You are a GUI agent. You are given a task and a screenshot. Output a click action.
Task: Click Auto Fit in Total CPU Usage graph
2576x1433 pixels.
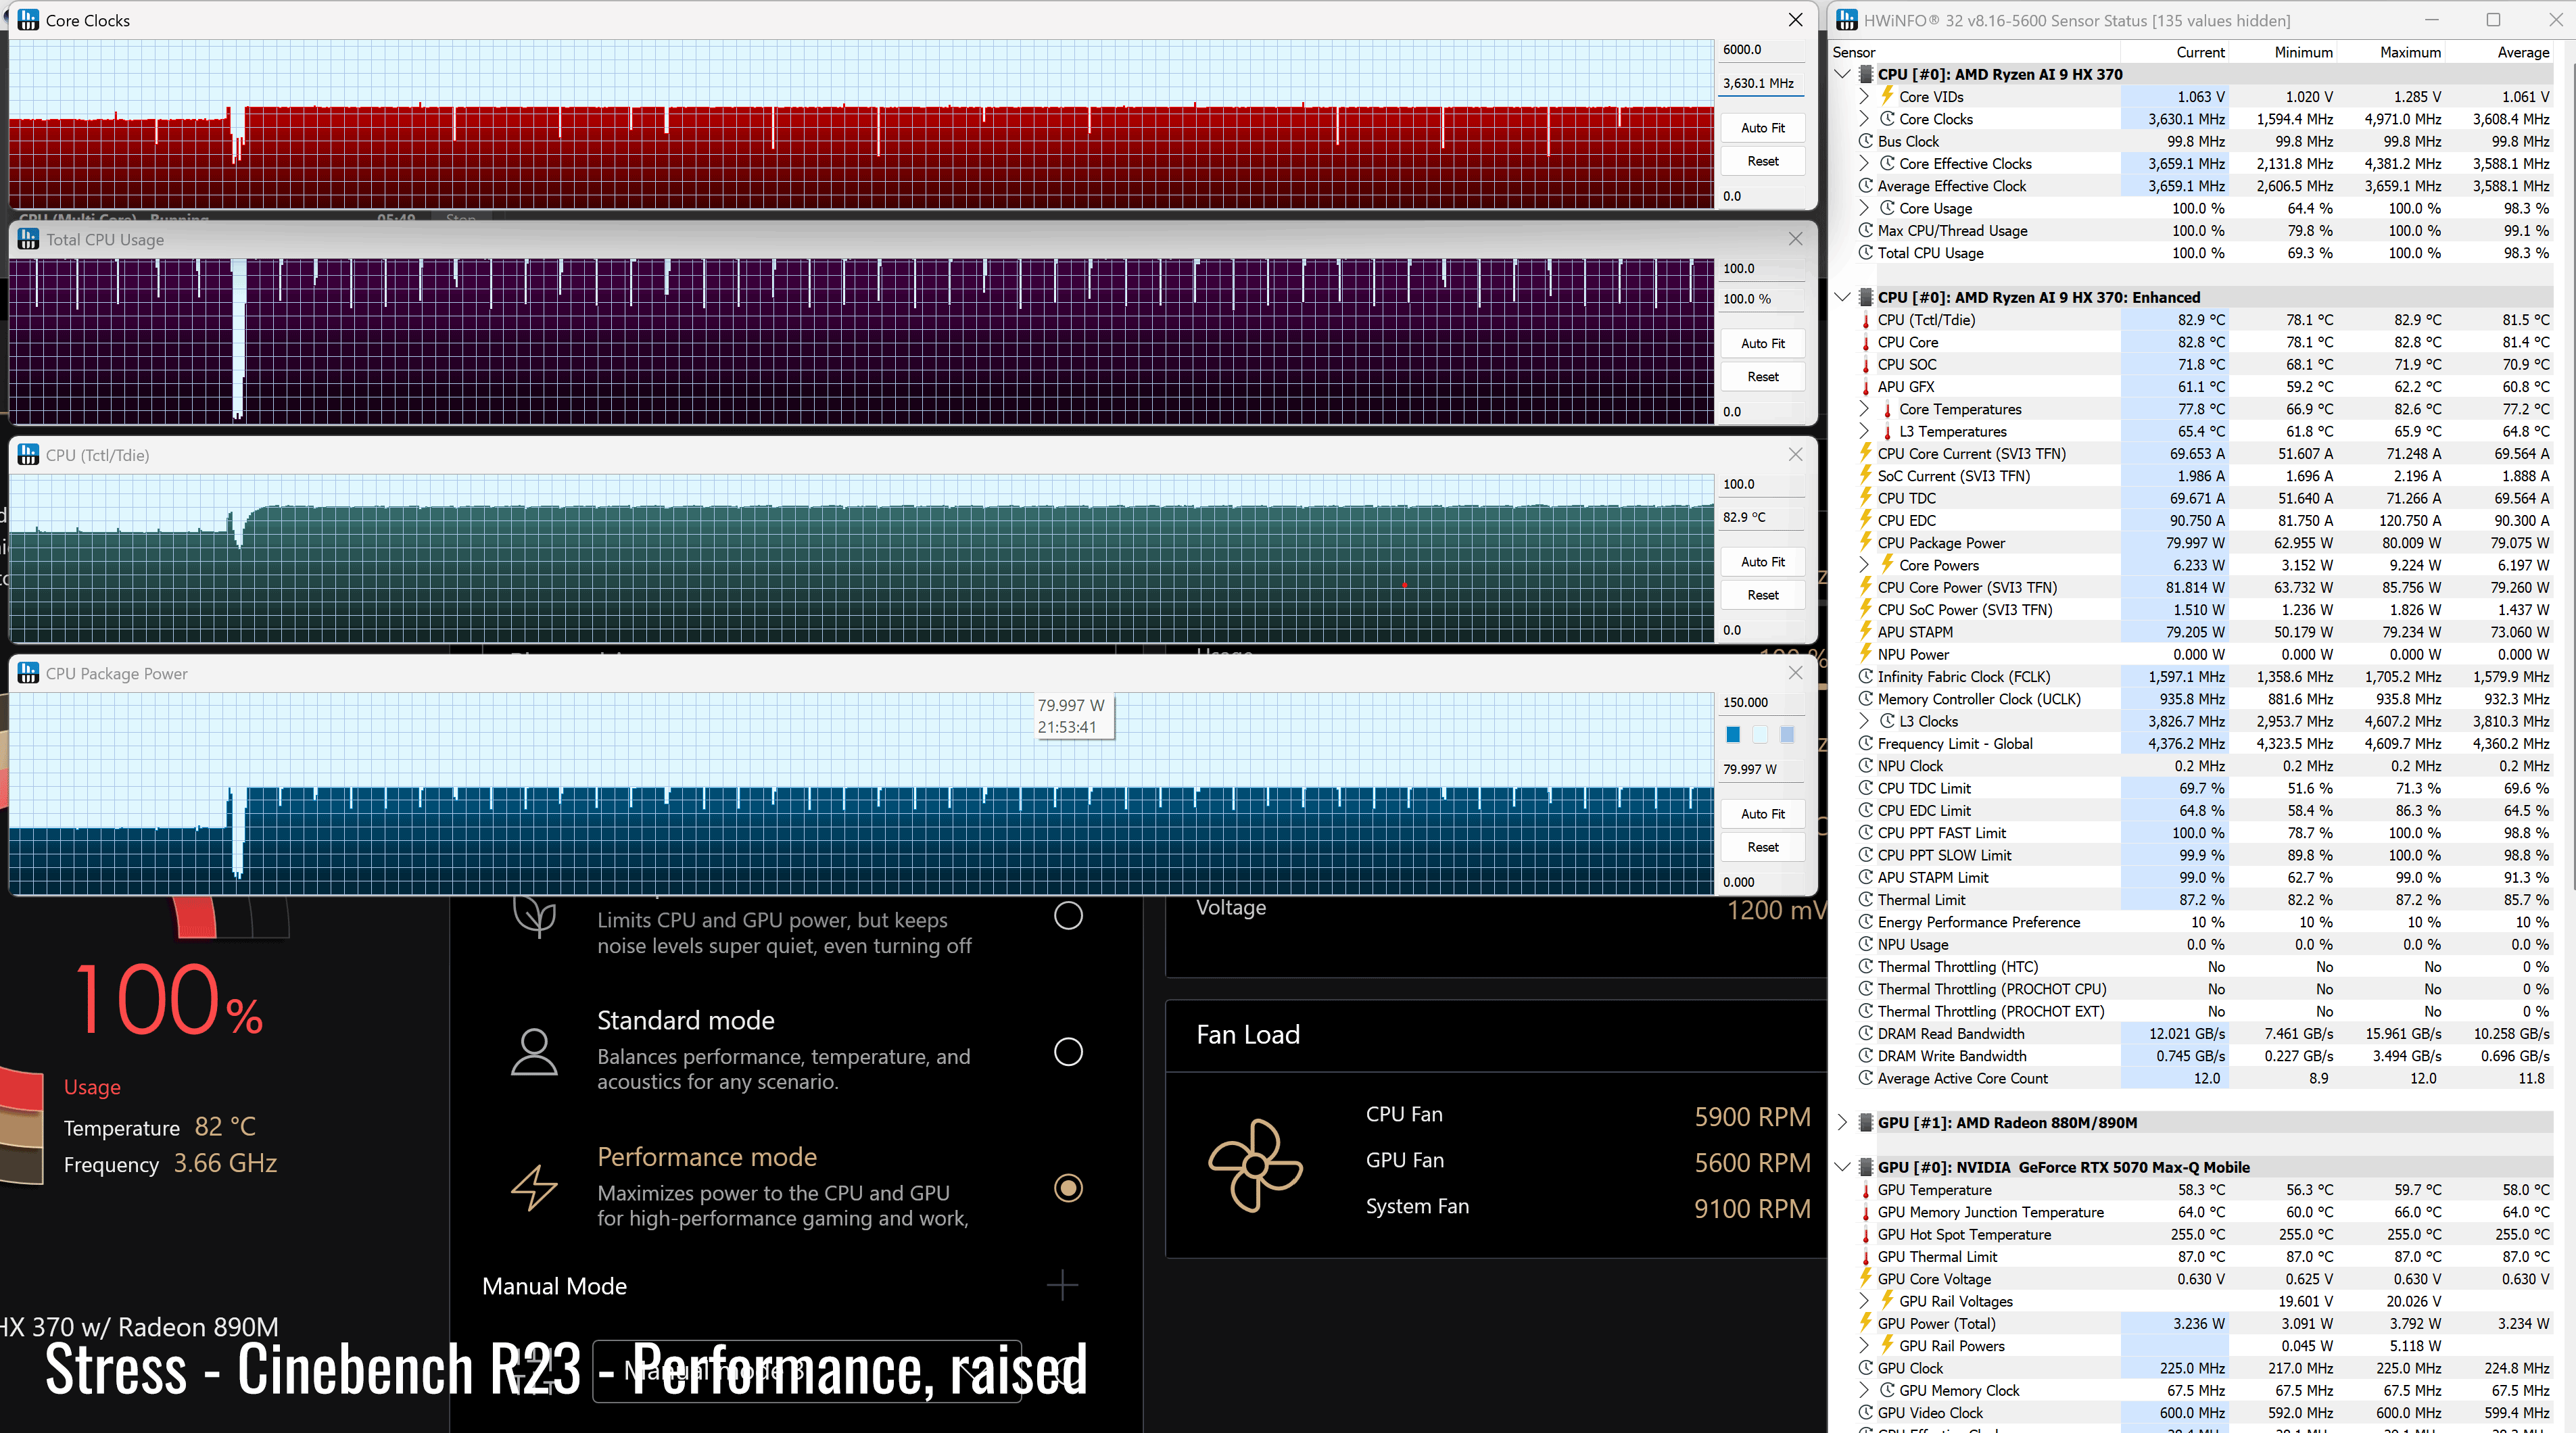click(x=1762, y=343)
